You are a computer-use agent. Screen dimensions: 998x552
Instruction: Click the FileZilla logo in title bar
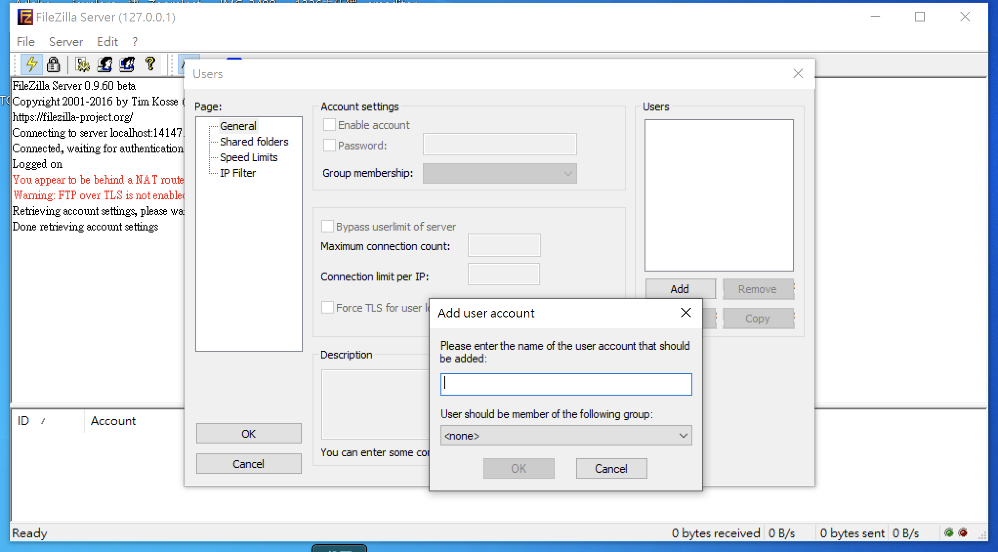point(25,17)
